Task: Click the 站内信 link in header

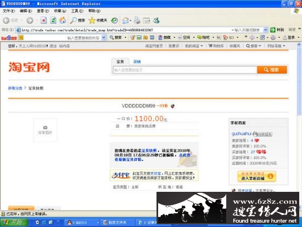Action: click(x=64, y=46)
